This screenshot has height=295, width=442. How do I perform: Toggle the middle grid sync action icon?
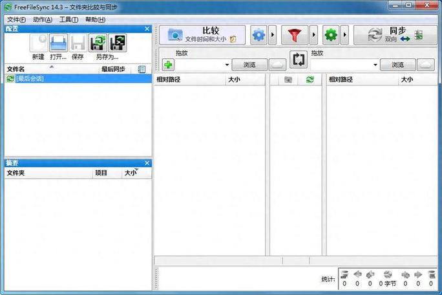[x=310, y=80]
